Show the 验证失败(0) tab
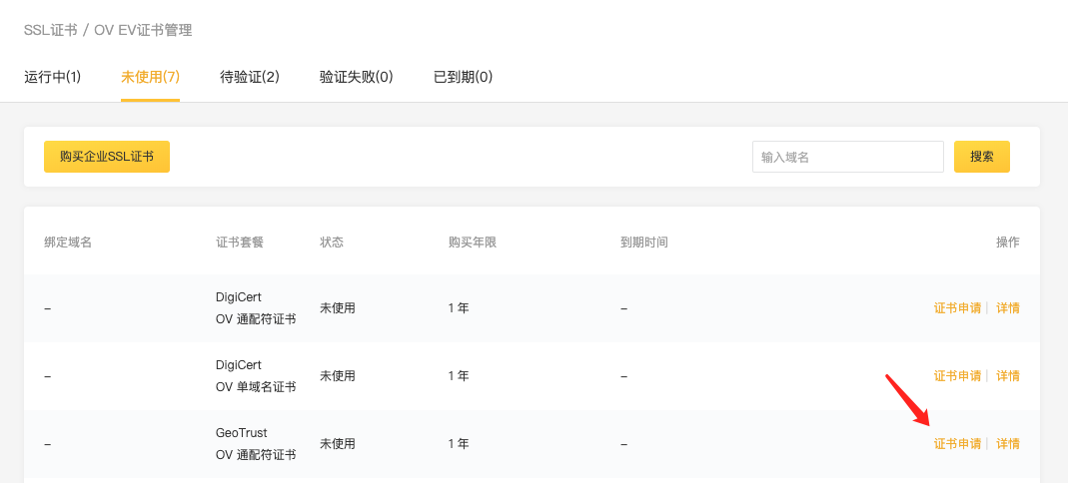 (x=356, y=77)
